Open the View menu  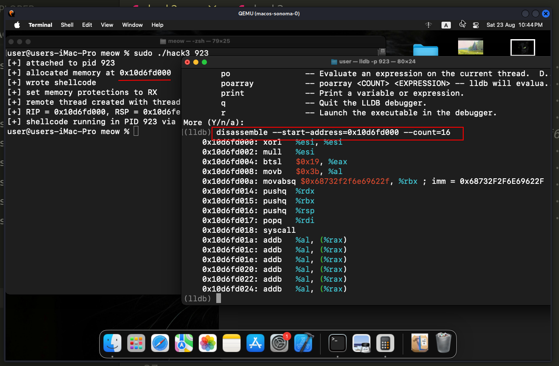(107, 25)
